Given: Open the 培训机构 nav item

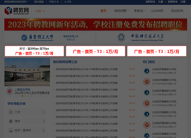Looking at the screenshot, I should coord(177,11).
